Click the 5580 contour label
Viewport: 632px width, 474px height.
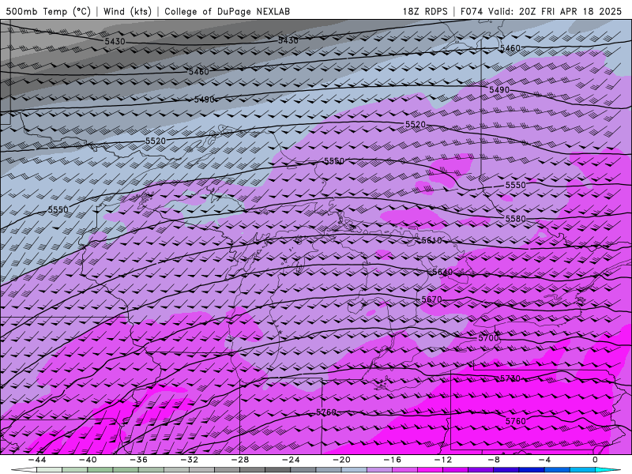coord(516,219)
